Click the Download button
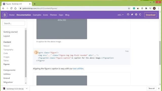162x91 pixels. [151, 15]
